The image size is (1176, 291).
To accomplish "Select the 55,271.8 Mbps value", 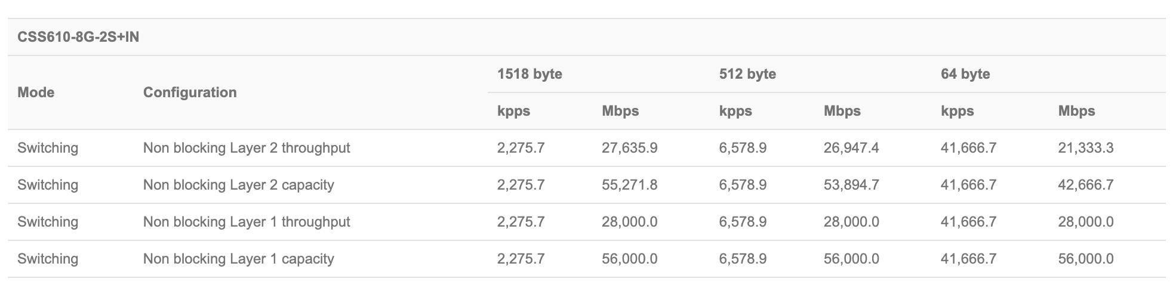I will click(629, 185).
